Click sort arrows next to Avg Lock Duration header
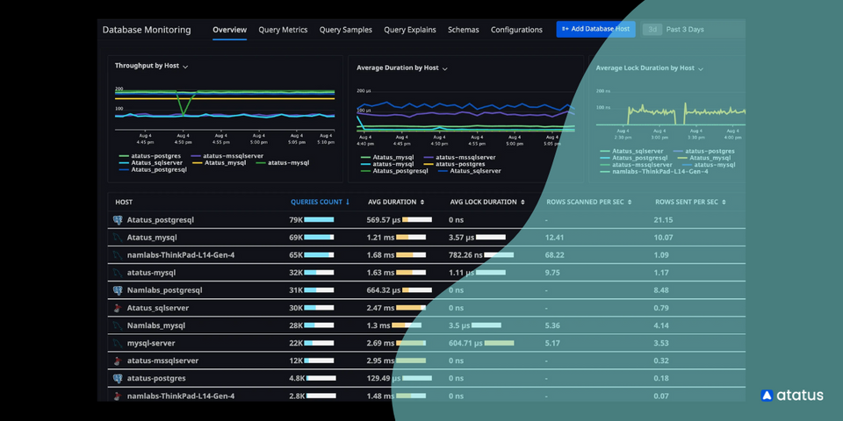843x421 pixels. coord(522,202)
